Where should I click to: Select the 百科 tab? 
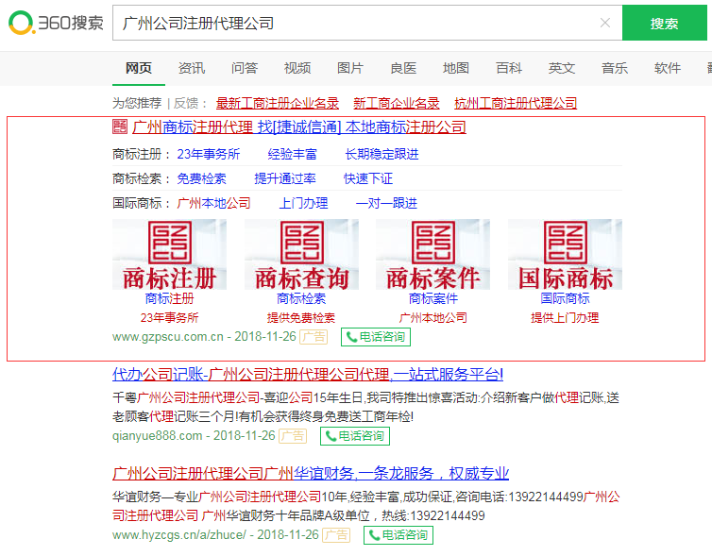coord(509,68)
